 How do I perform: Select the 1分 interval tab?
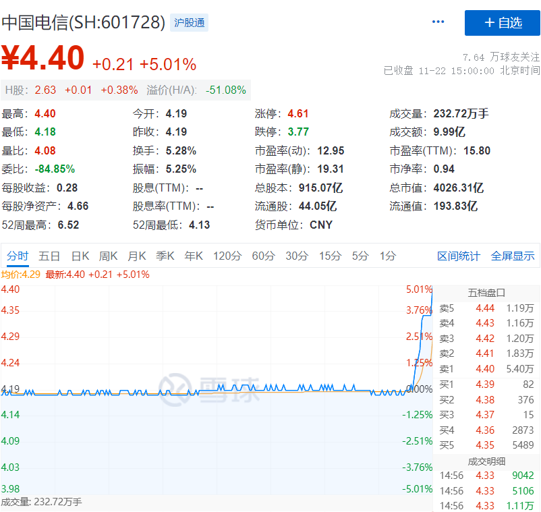click(387, 256)
